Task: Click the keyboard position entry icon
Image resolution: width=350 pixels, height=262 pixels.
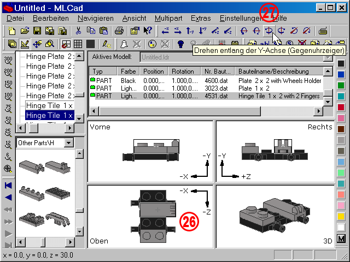Action: point(323,31)
